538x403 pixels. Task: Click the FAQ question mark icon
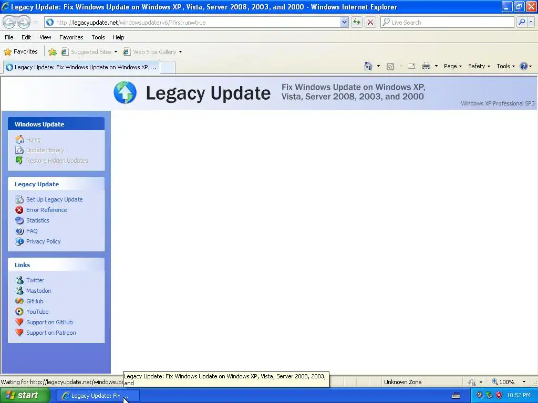[x=19, y=231]
